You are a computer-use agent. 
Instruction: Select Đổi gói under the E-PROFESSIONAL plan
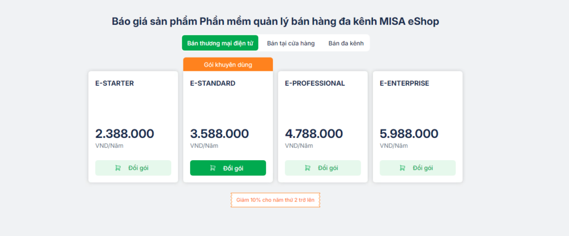pos(323,168)
